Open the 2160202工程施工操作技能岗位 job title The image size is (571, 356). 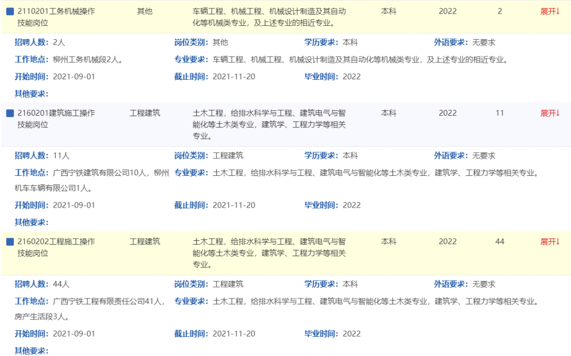pyautogui.click(x=56, y=247)
